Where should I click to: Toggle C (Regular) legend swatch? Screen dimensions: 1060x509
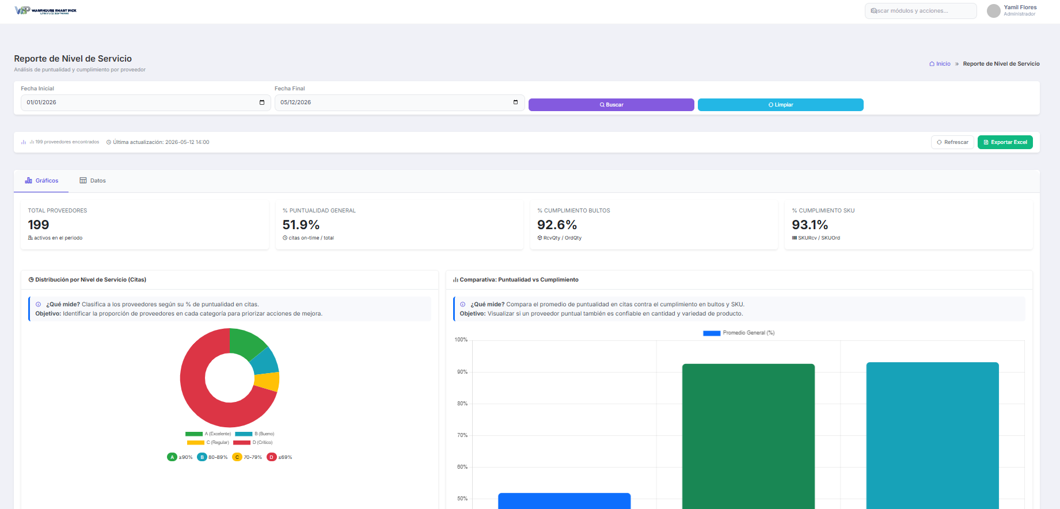tap(196, 443)
